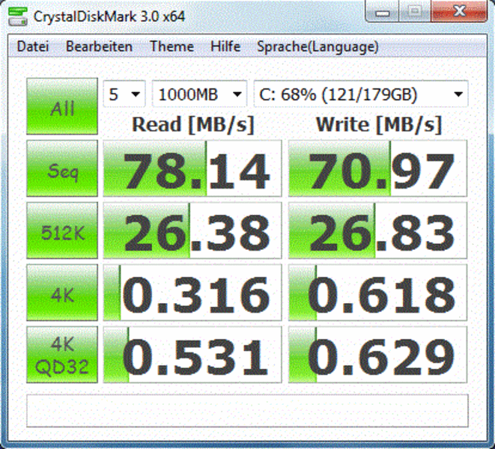Click the 4K QD32 write result 0.629

click(377, 355)
